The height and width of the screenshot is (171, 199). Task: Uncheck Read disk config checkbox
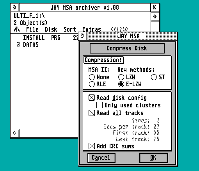92,98
